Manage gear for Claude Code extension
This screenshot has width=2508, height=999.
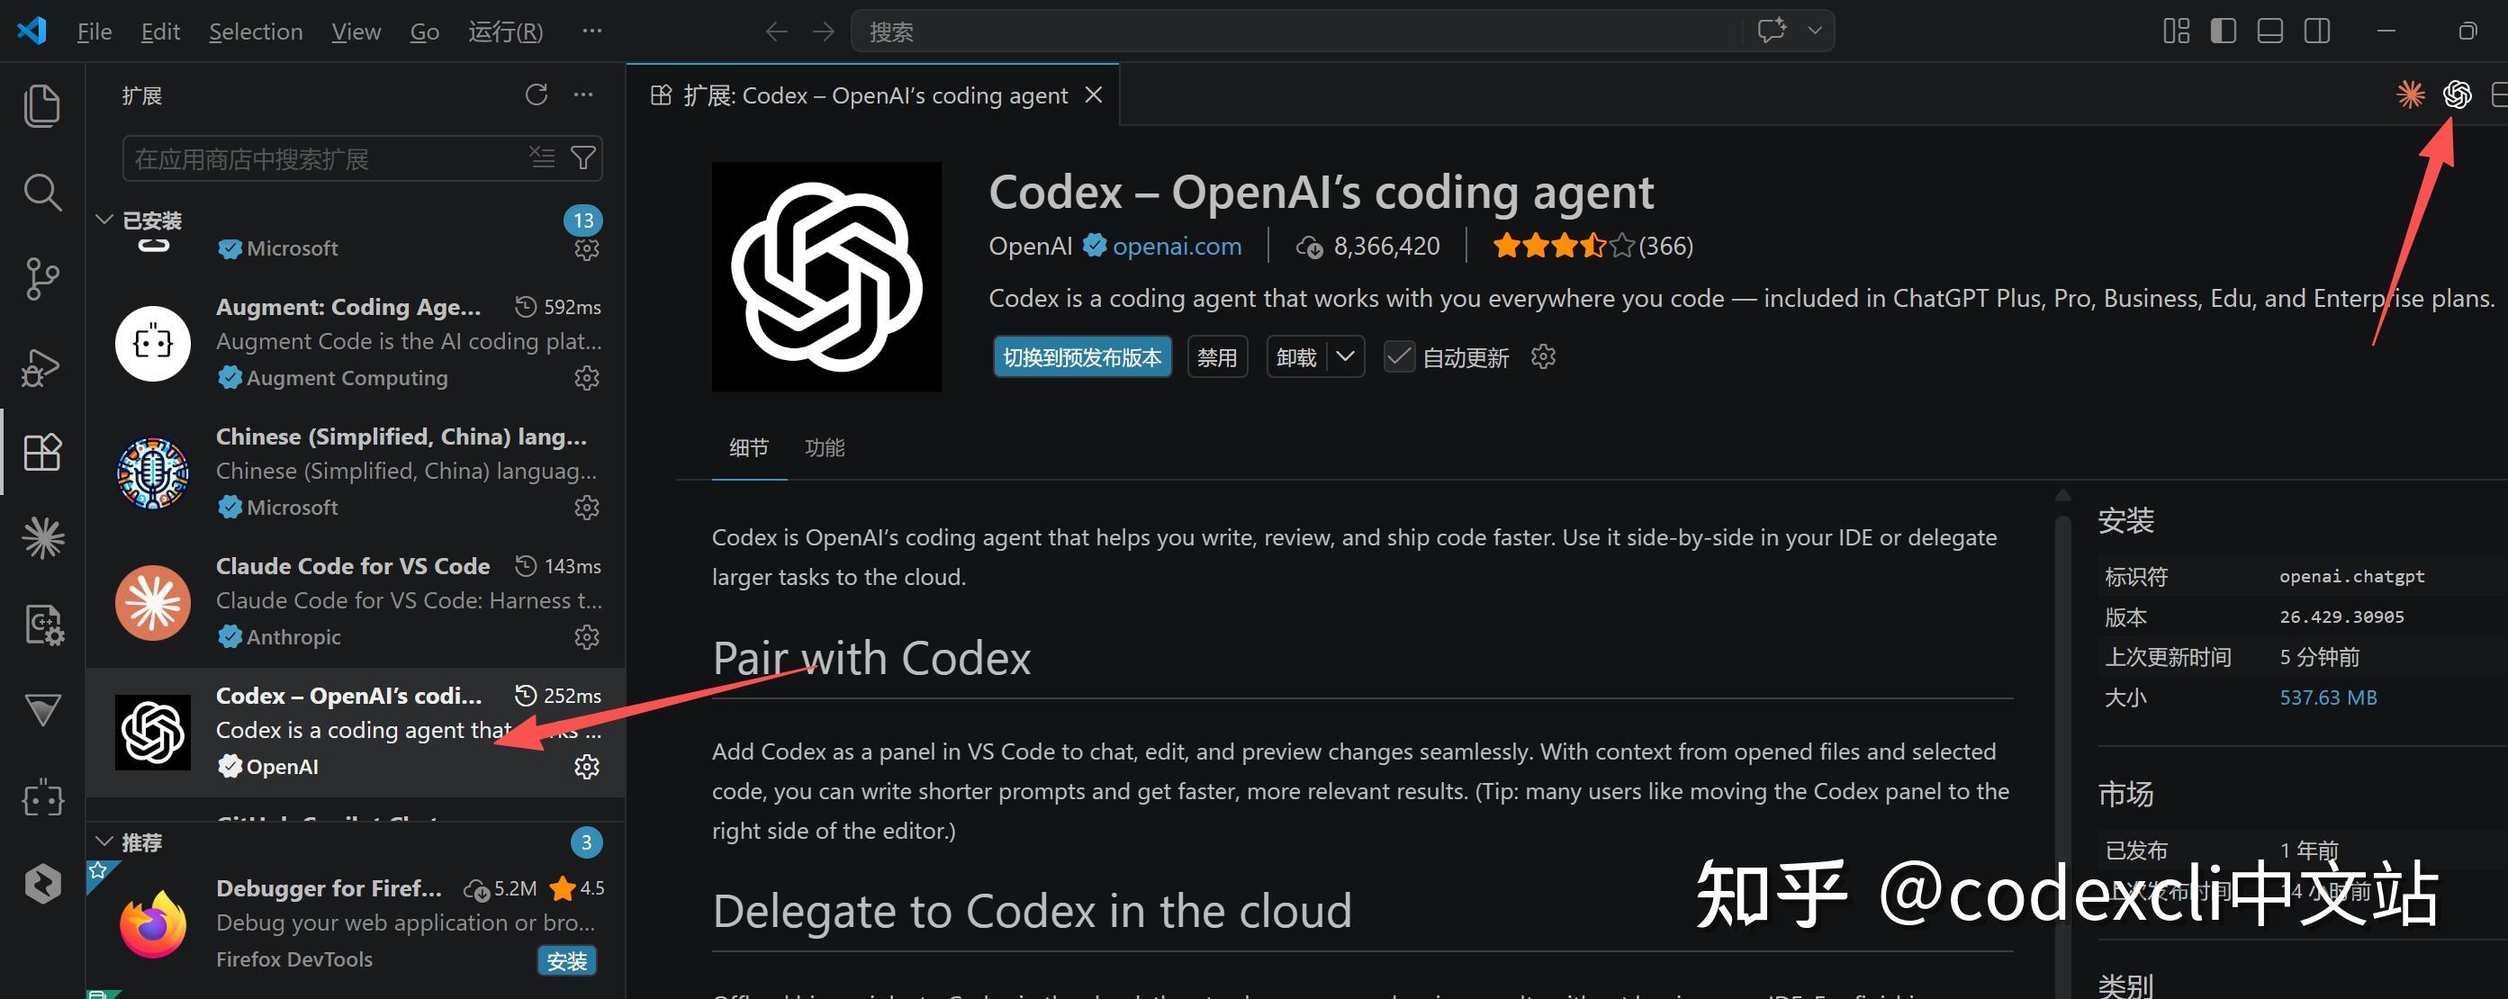tap(586, 637)
